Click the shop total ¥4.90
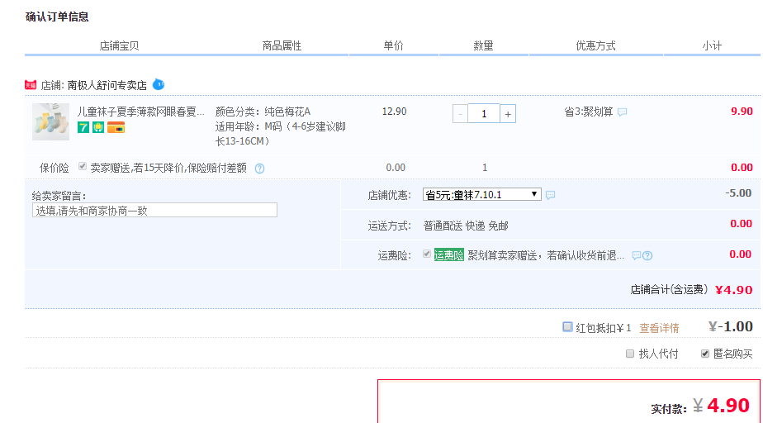763x423 pixels. click(x=734, y=290)
